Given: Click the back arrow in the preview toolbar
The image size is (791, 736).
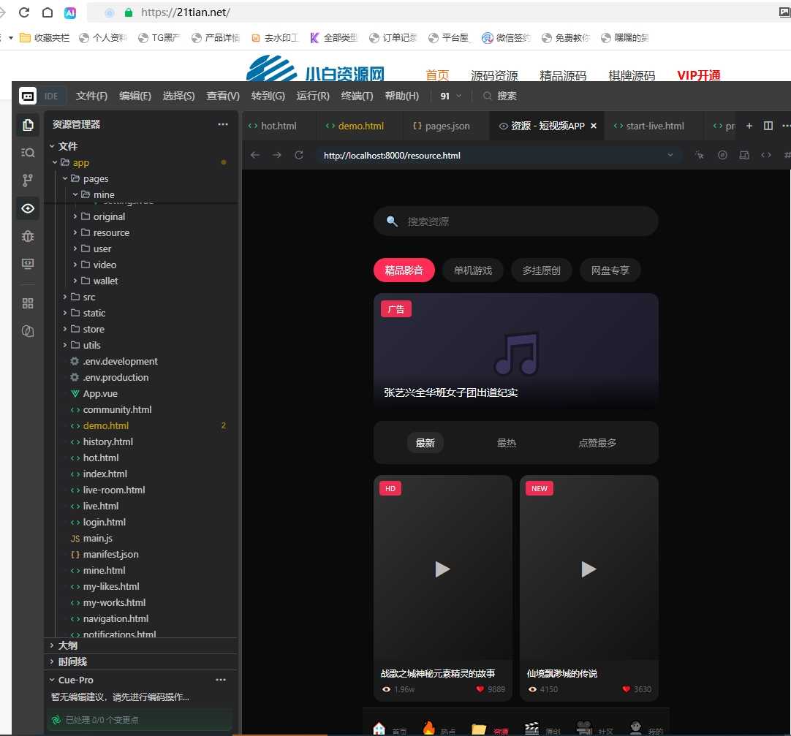Looking at the screenshot, I should [255, 155].
